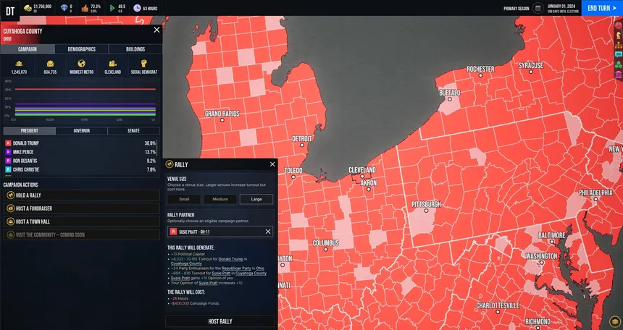
Task: Click the thumbs-up approval icon
Action: (x=85, y=8)
